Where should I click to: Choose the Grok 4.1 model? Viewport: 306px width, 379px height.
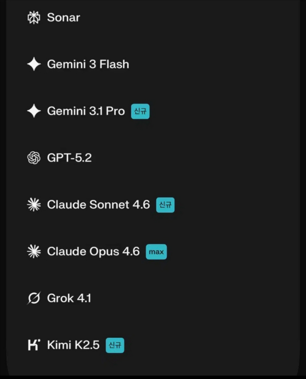click(69, 299)
